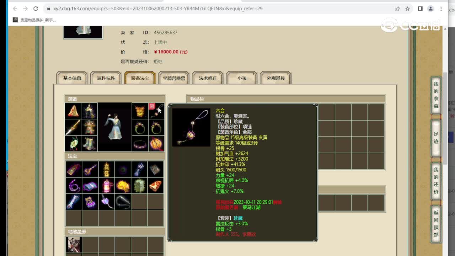Select the first green ring icon
455x256 pixels.
(x=140, y=127)
